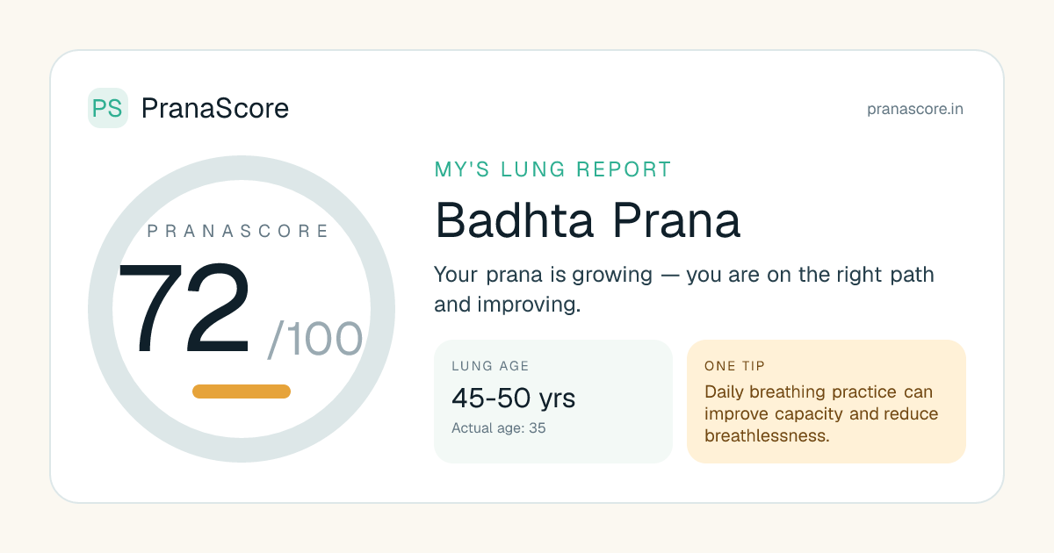Click the LUNG AGE label
Image resolution: width=1054 pixels, height=553 pixels.
(490, 366)
